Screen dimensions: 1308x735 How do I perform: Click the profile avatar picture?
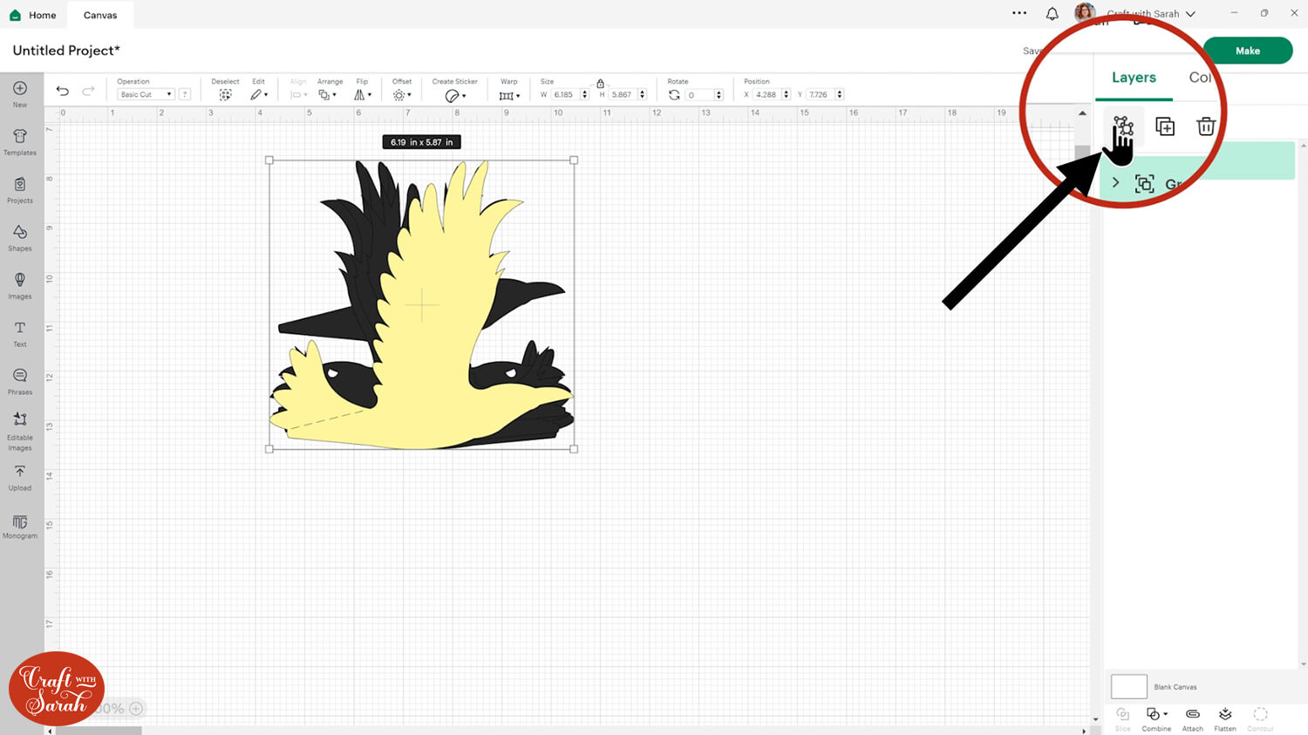click(1085, 13)
